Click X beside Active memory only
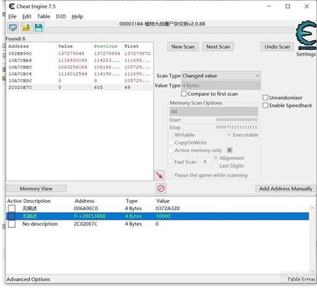Viewport: 317px width, 290px height. [x=229, y=150]
